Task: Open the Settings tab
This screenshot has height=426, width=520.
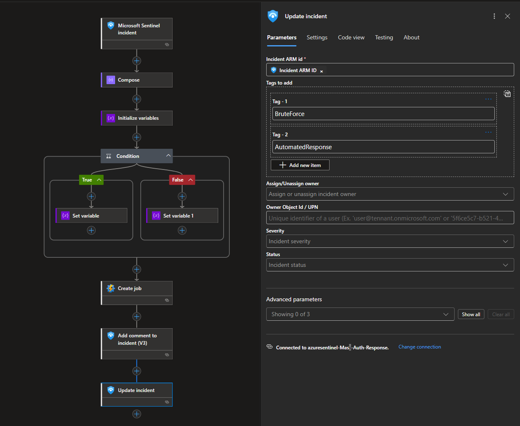Action: pyautogui.click(x=317, y=37)
